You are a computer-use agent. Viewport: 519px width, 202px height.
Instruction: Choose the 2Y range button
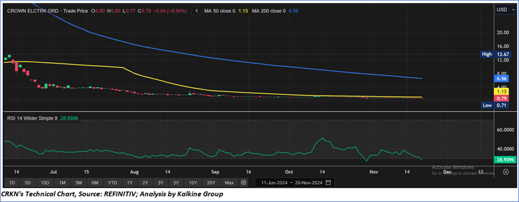tap(145, 183)
